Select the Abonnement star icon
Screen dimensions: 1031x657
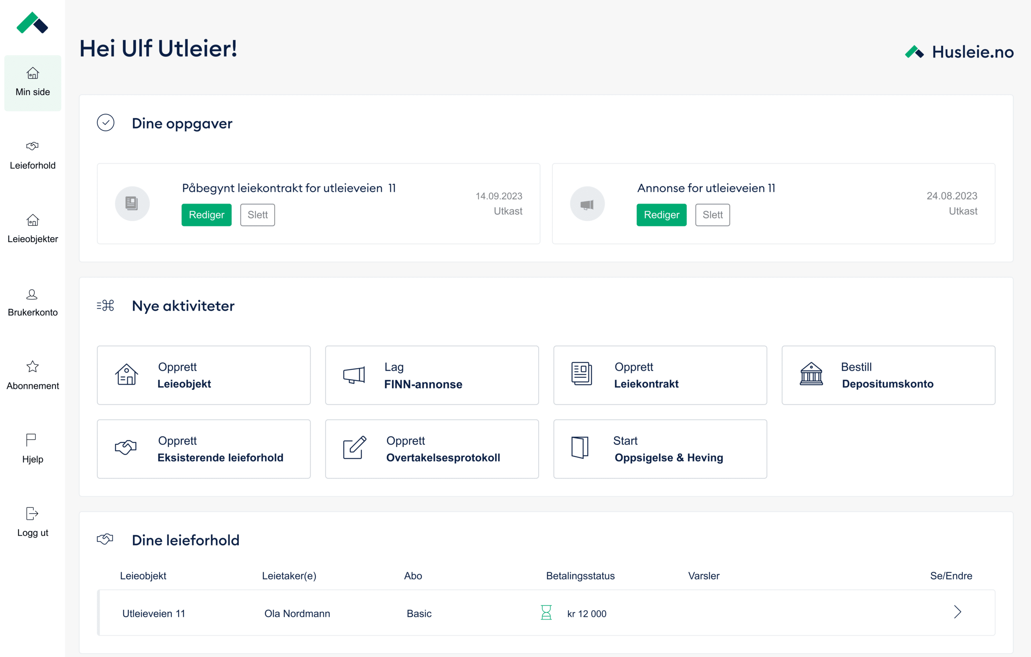pos(33,367)
